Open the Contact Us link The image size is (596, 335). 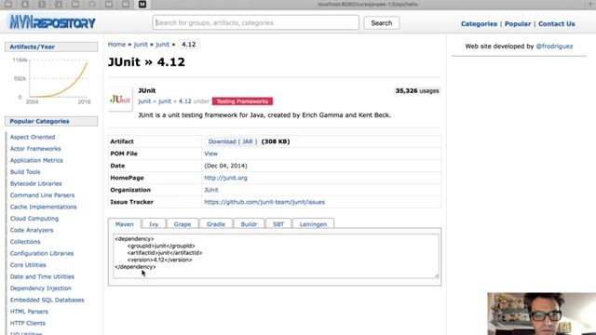pos(557,23)
